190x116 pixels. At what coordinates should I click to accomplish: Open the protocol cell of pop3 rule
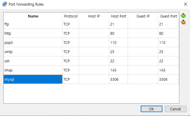point(71,42)
